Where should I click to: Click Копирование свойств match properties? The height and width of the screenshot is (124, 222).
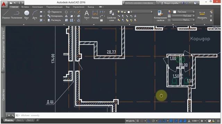pyautogui.click(x=160, y=16)
